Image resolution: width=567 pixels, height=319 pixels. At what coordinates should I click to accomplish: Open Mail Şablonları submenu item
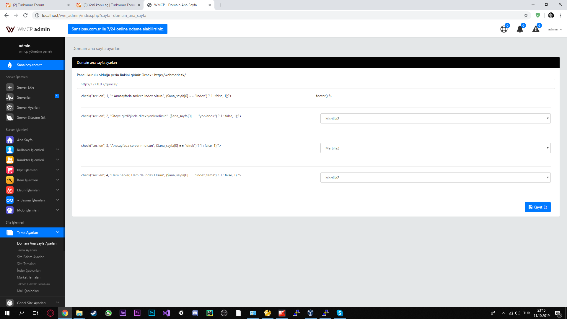tap(28, 291)
